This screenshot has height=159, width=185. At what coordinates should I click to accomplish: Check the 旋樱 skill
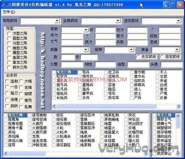click(21, 94)
